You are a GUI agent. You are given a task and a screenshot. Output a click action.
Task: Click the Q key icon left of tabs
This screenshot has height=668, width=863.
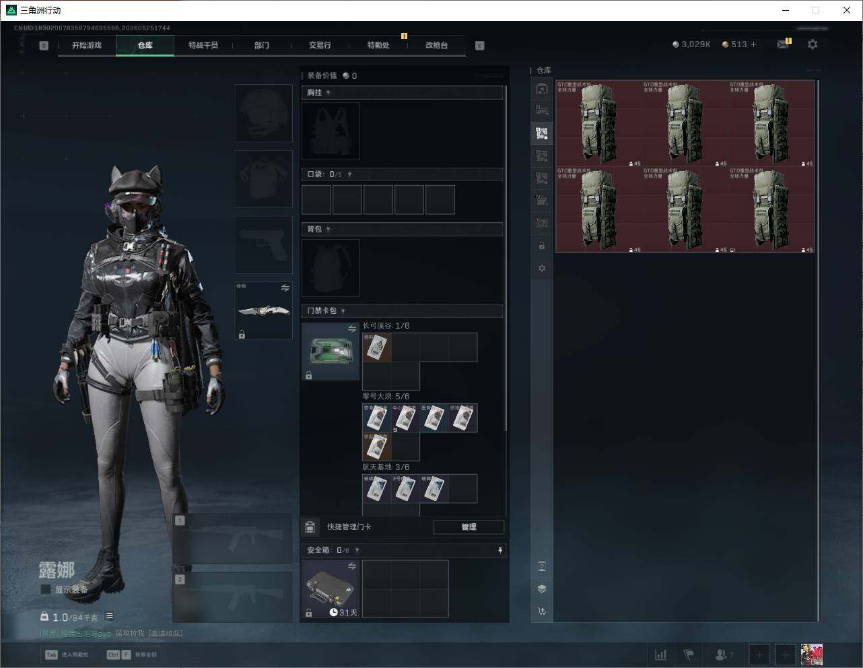click(x=44, y=46)
